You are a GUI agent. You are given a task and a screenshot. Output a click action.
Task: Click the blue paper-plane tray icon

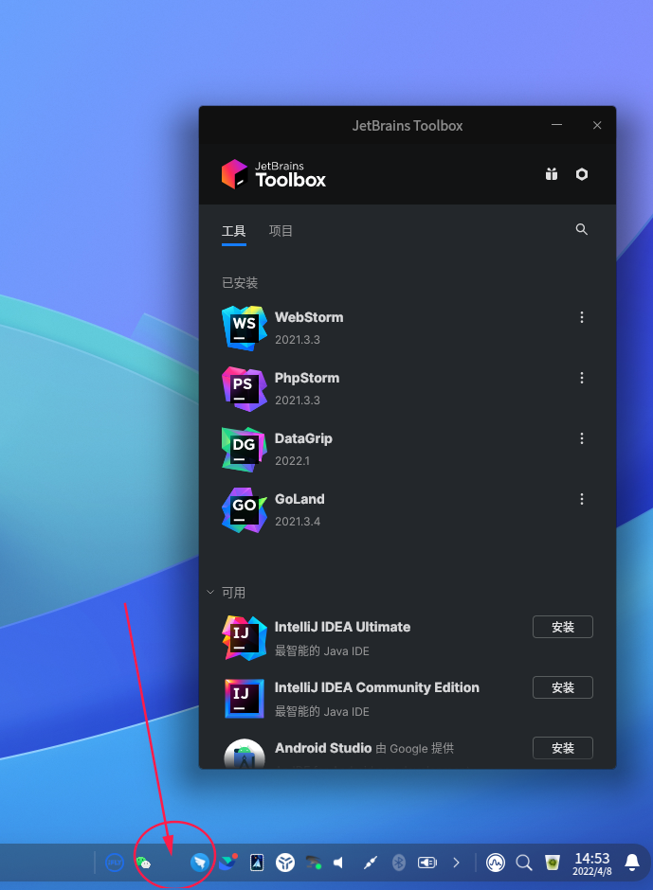[199, 863]
